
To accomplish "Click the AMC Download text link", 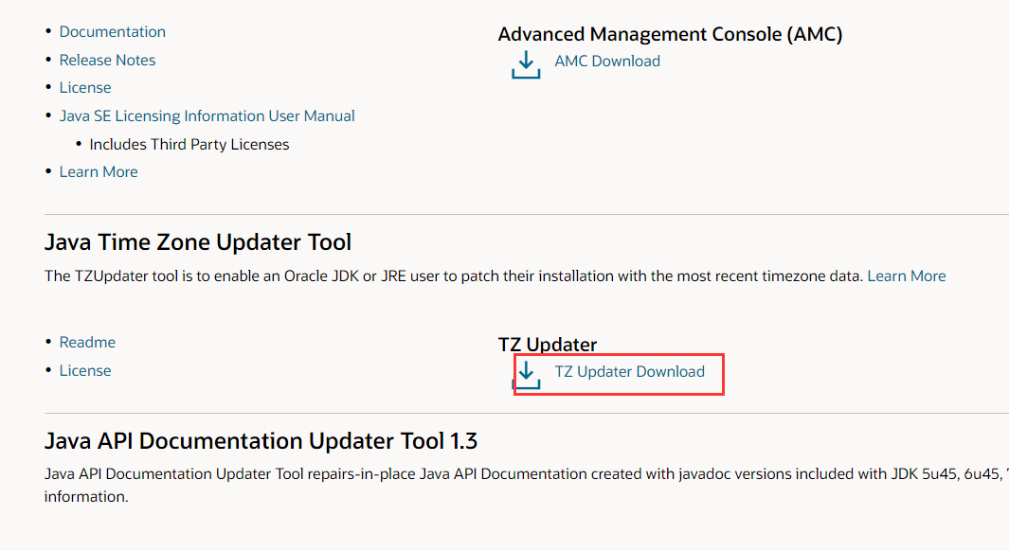I will pos(607,62).
